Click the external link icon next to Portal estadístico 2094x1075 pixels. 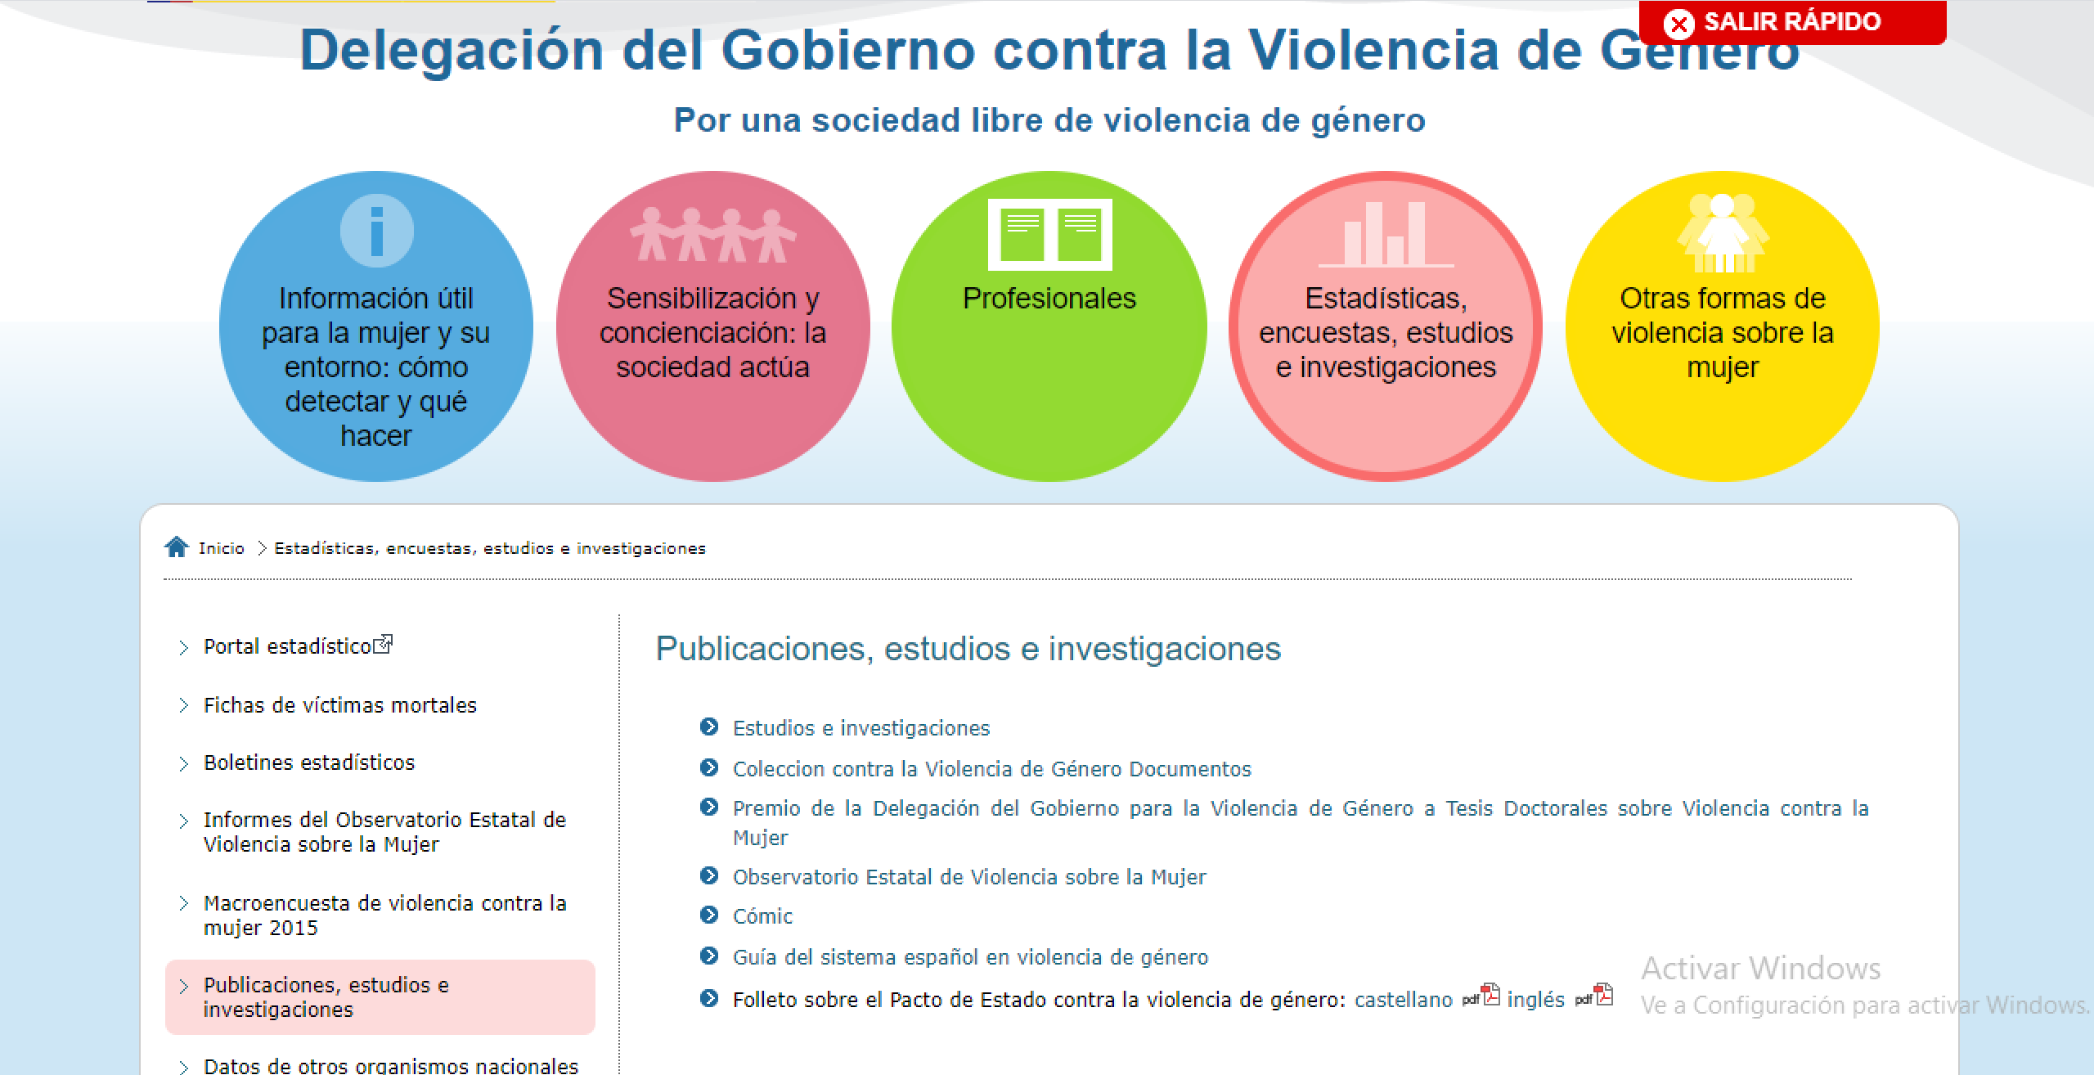tap(383, 645)
